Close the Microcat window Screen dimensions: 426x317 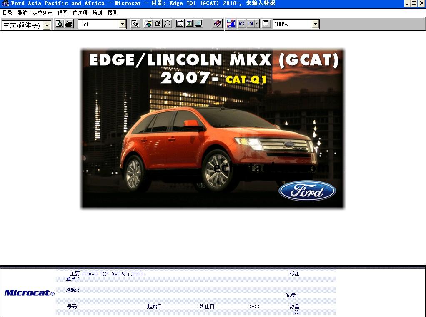click(421, 3)
